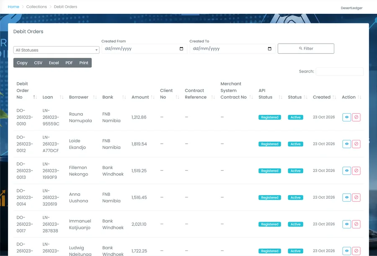
Task: Sort table by Created column
Action: [334, 97]
